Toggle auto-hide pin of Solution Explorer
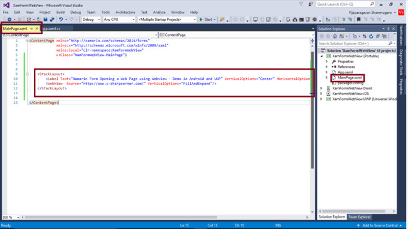408x229 pixels. tap(388, 29)
